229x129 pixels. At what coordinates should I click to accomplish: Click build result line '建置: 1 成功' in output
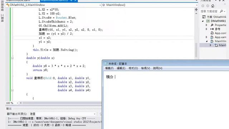[x=47, y=125]
